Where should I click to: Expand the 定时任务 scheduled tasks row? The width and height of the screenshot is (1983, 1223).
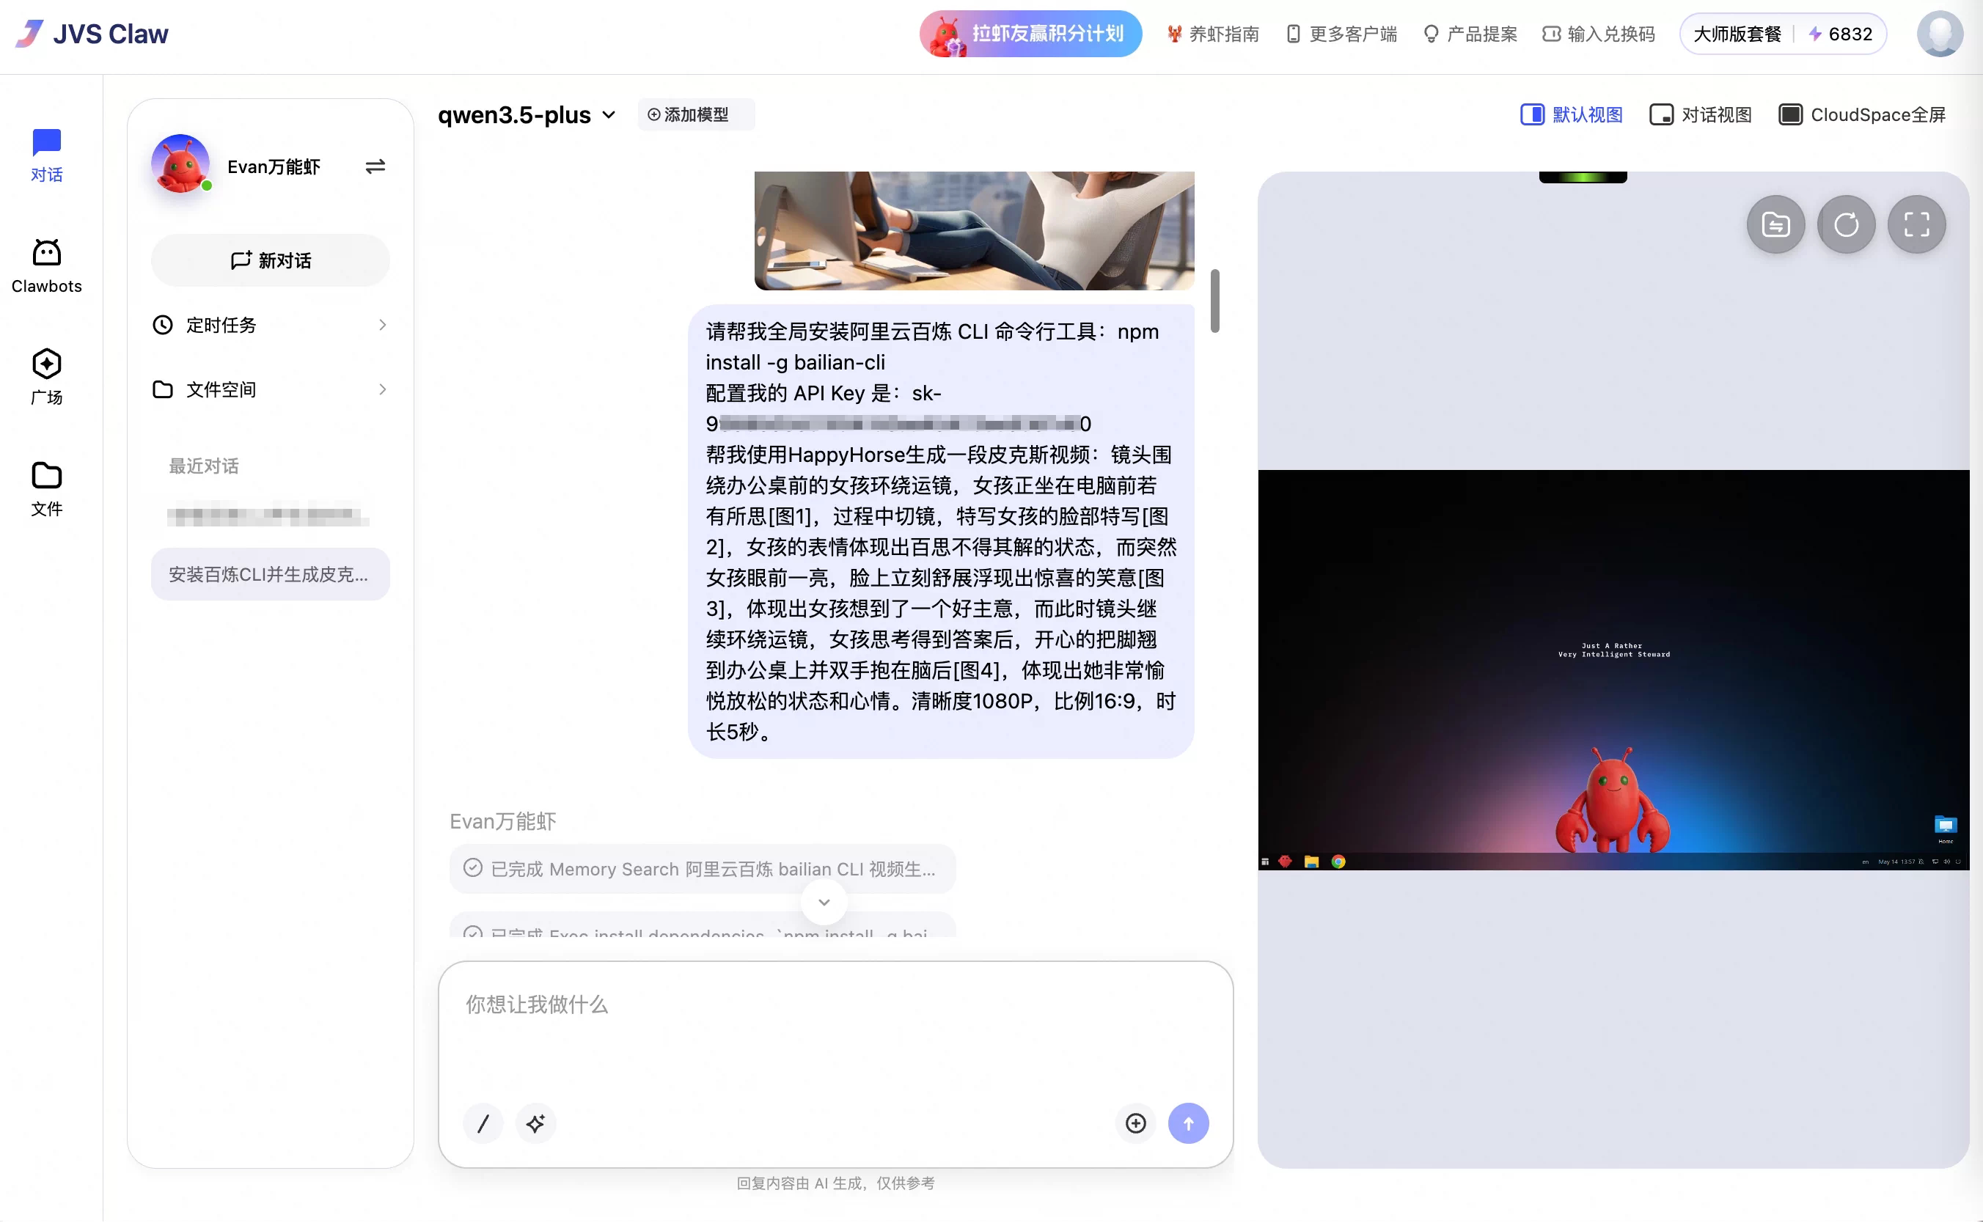270,325
